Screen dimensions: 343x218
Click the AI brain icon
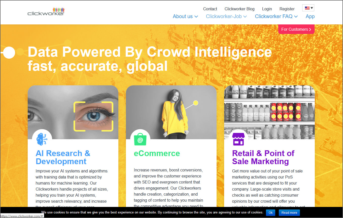[42, 139]
